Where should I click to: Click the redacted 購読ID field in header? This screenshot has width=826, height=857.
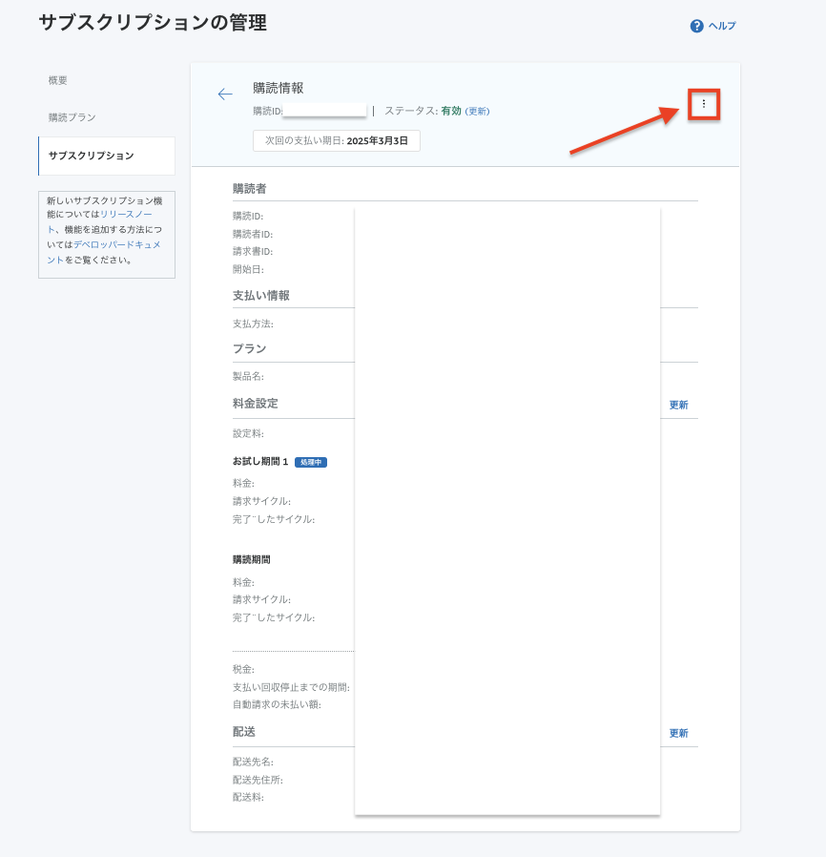(325, 111)
